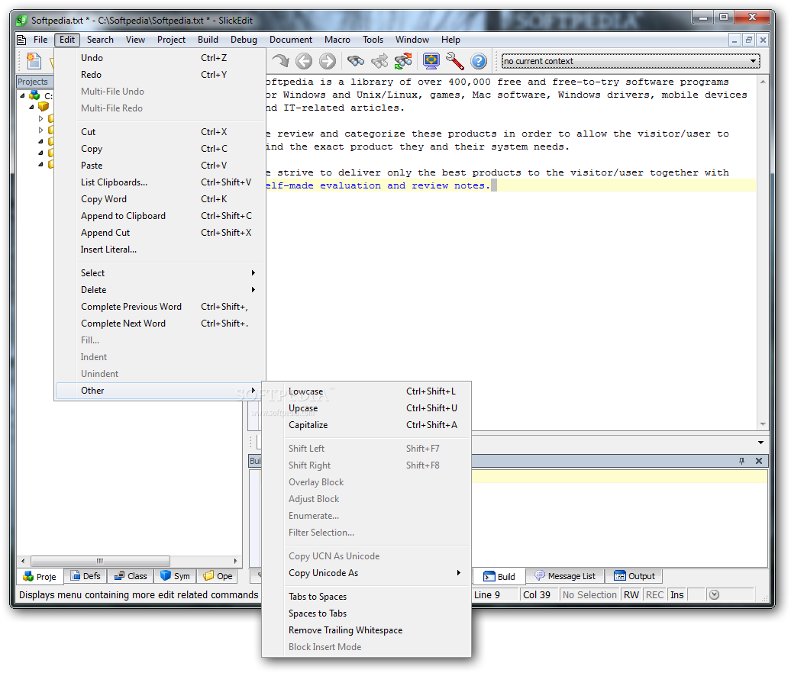The width and height of the screenshot is (791, 673).
Task: Switch to the Defs tab
Action: [86, 576]
